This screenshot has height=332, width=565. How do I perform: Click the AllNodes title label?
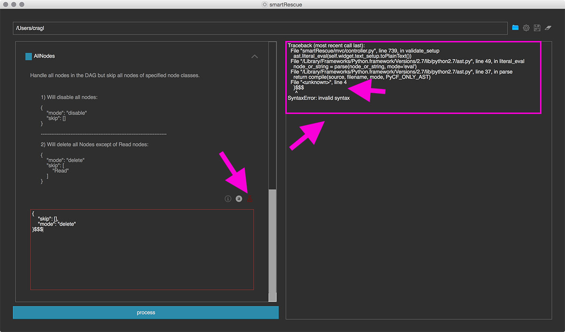coord(44,57)
